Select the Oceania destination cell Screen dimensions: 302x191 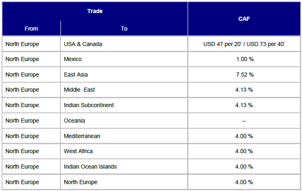tap(124, 121)
